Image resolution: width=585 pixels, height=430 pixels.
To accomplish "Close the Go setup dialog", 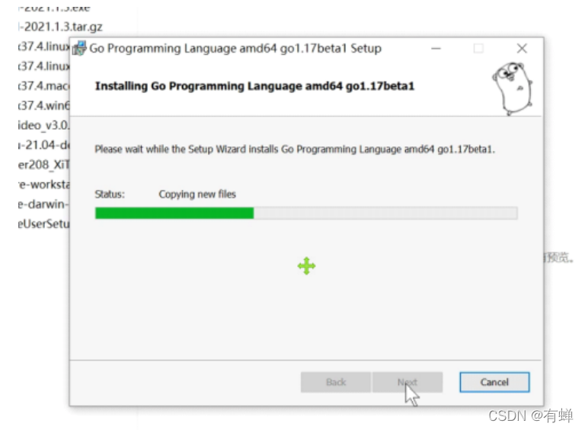I will pyautogui.click(x=522, y=49).
